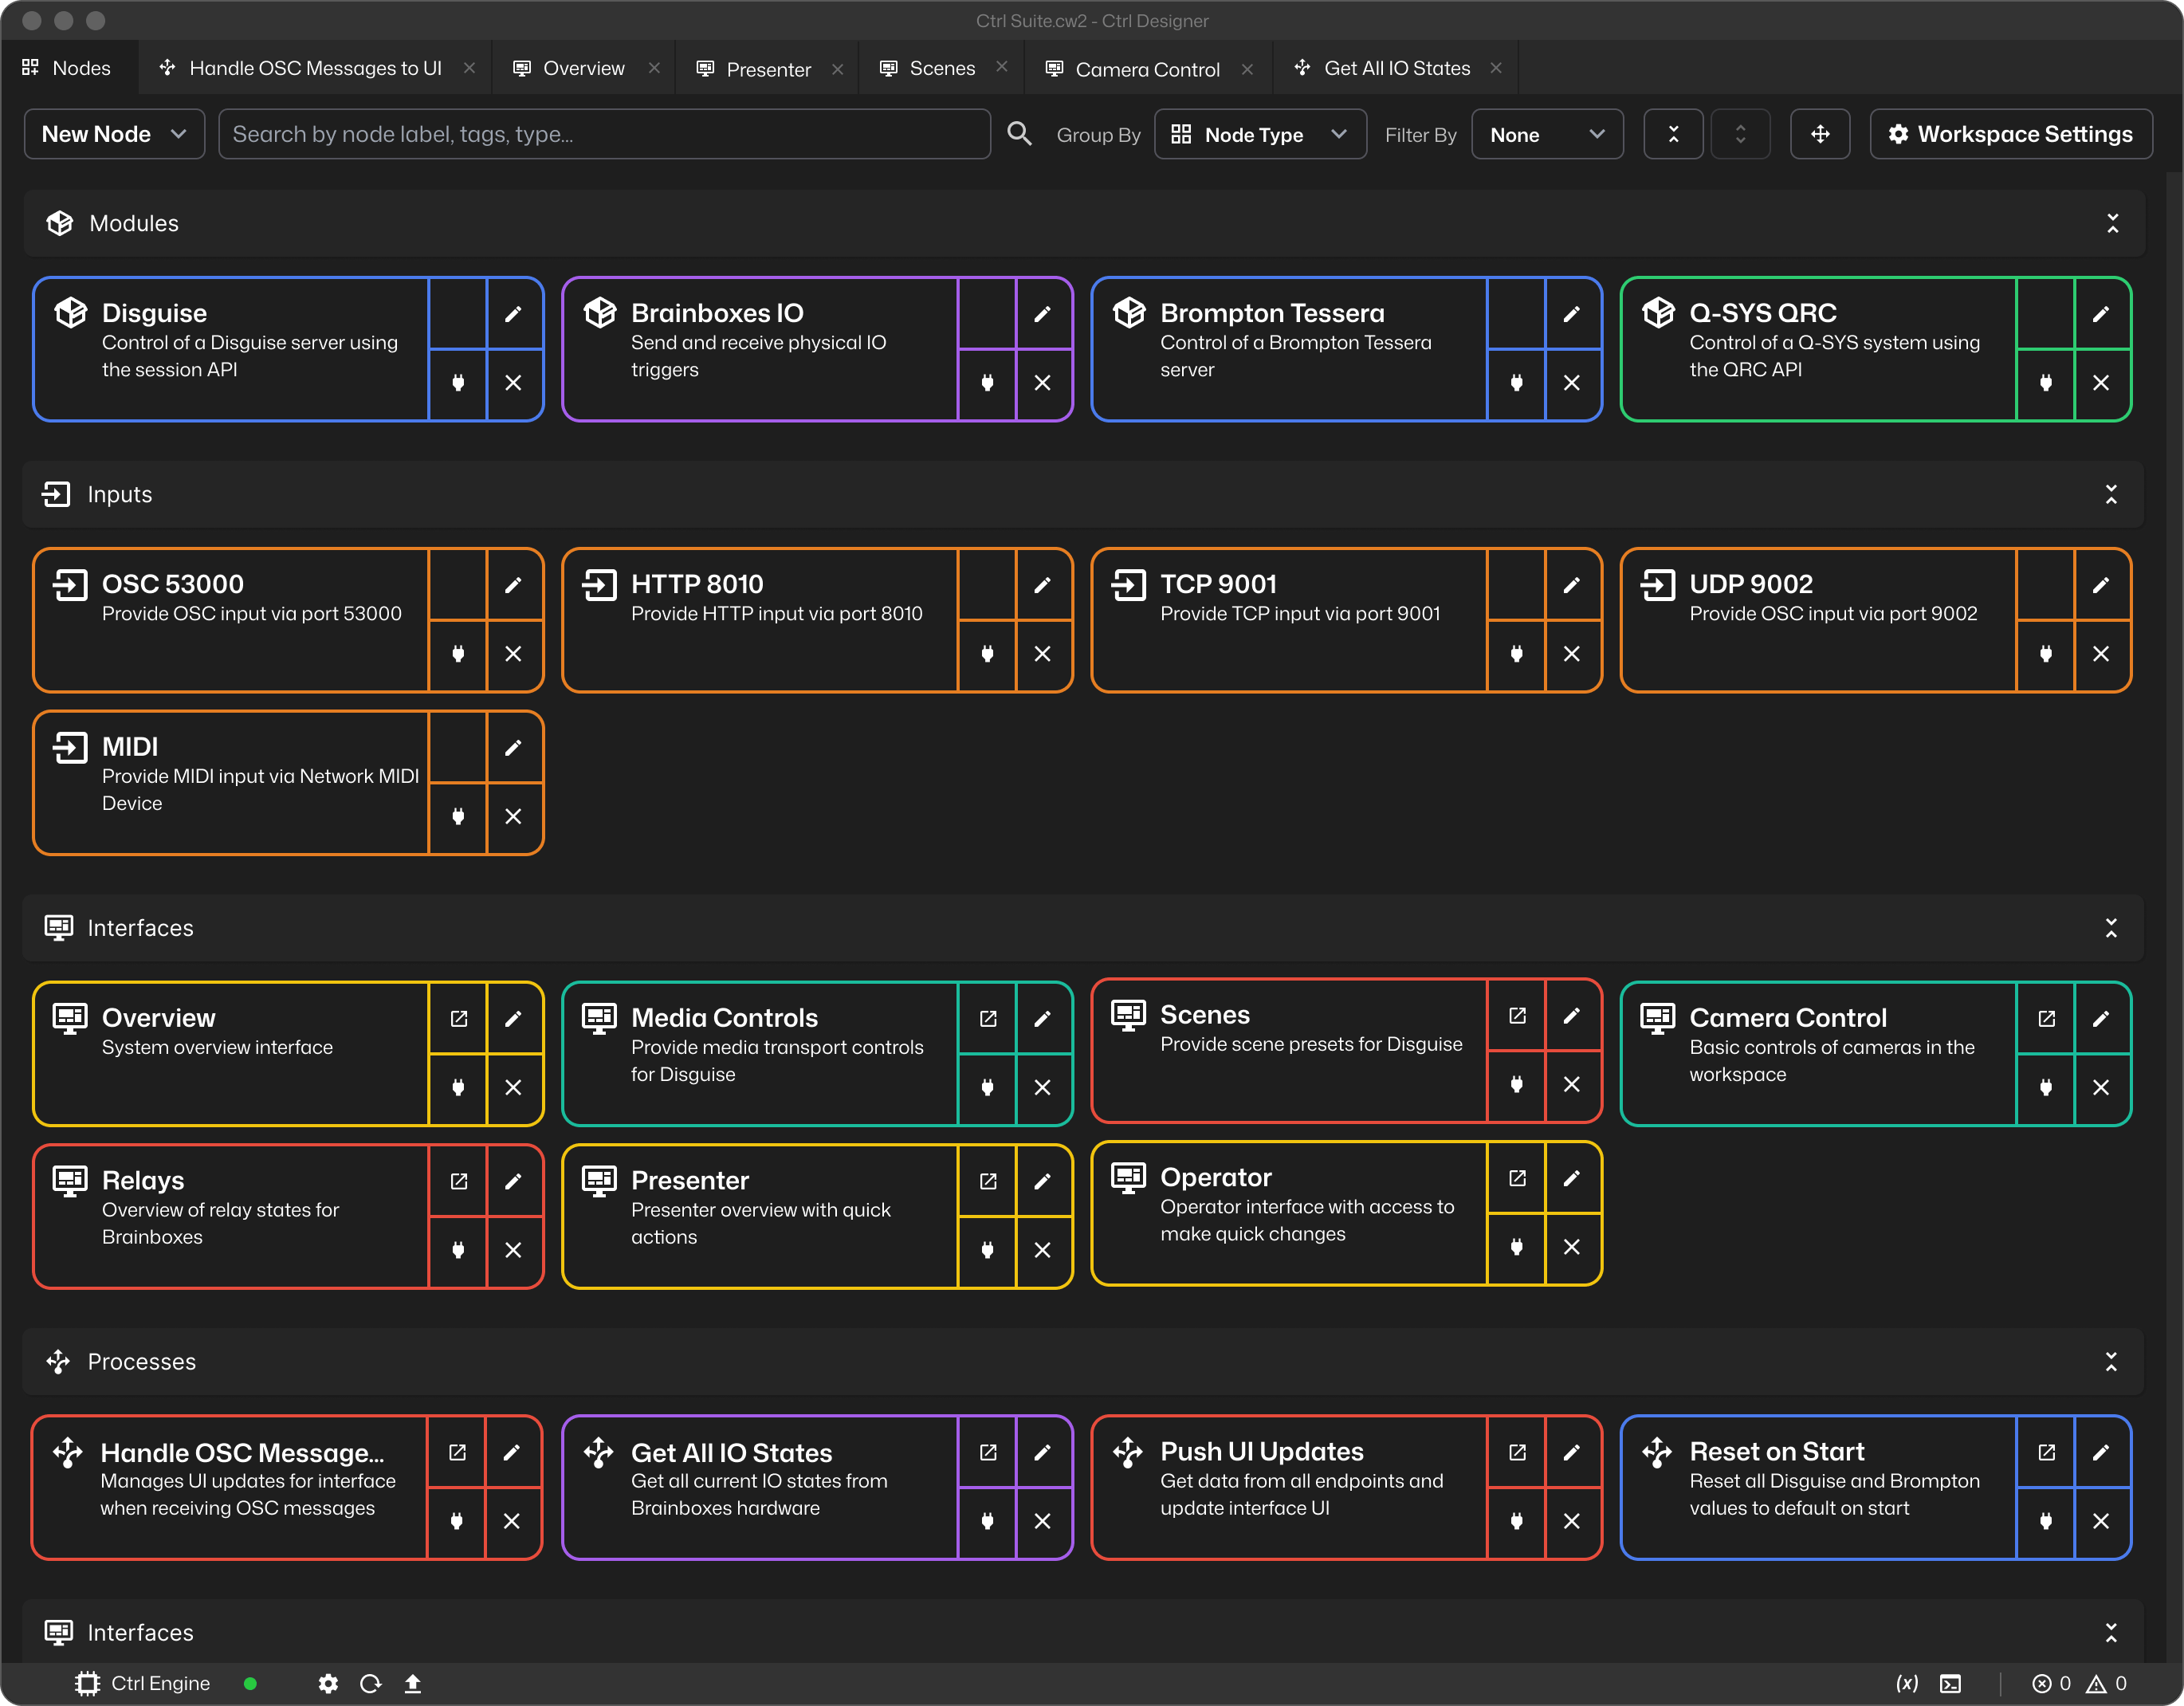Edit the MIDI input node

(x=513, y=748)
